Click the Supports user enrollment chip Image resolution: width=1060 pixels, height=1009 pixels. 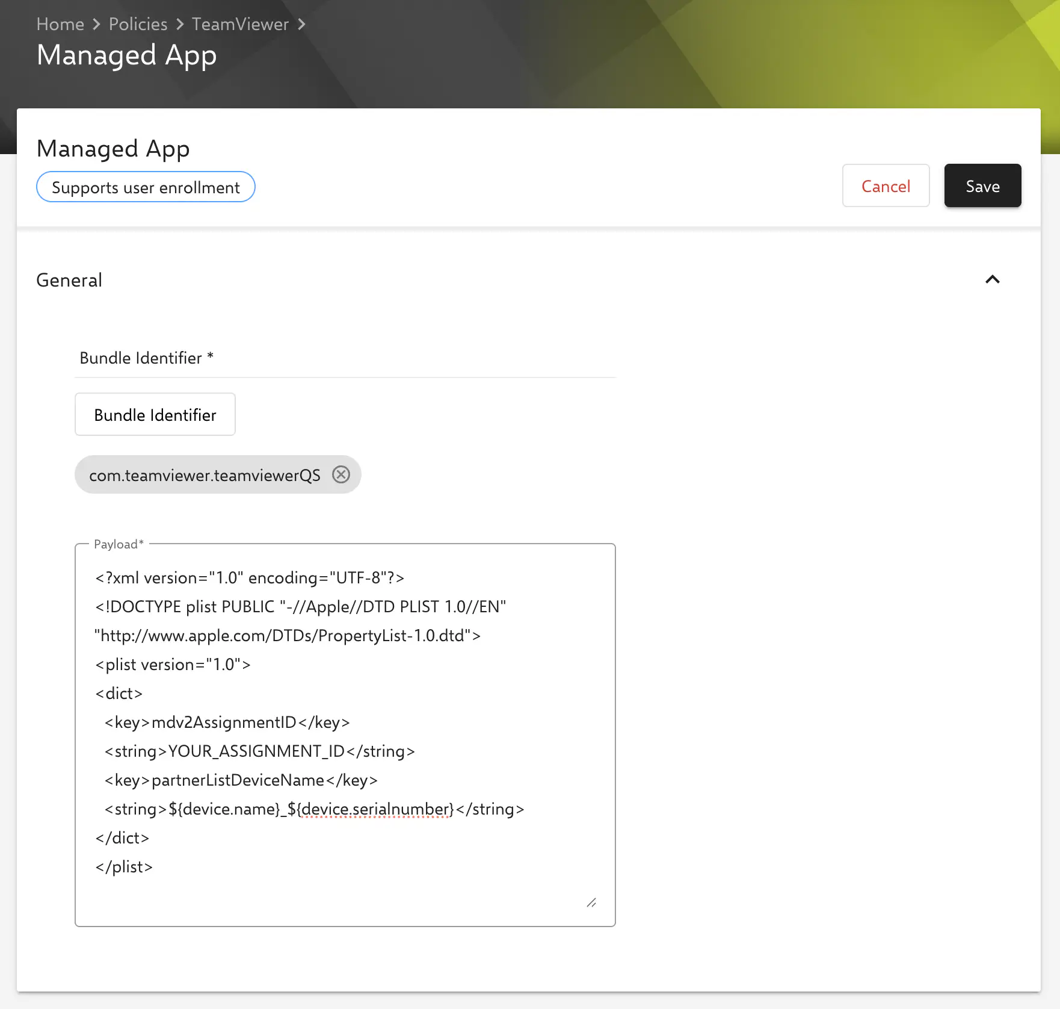(x=146, y=187)
